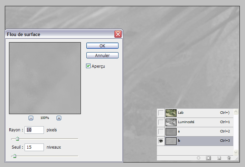Hide the b channel eye icon
The width and height of the screenshot is (245, 167).
(x=161, y=141)
